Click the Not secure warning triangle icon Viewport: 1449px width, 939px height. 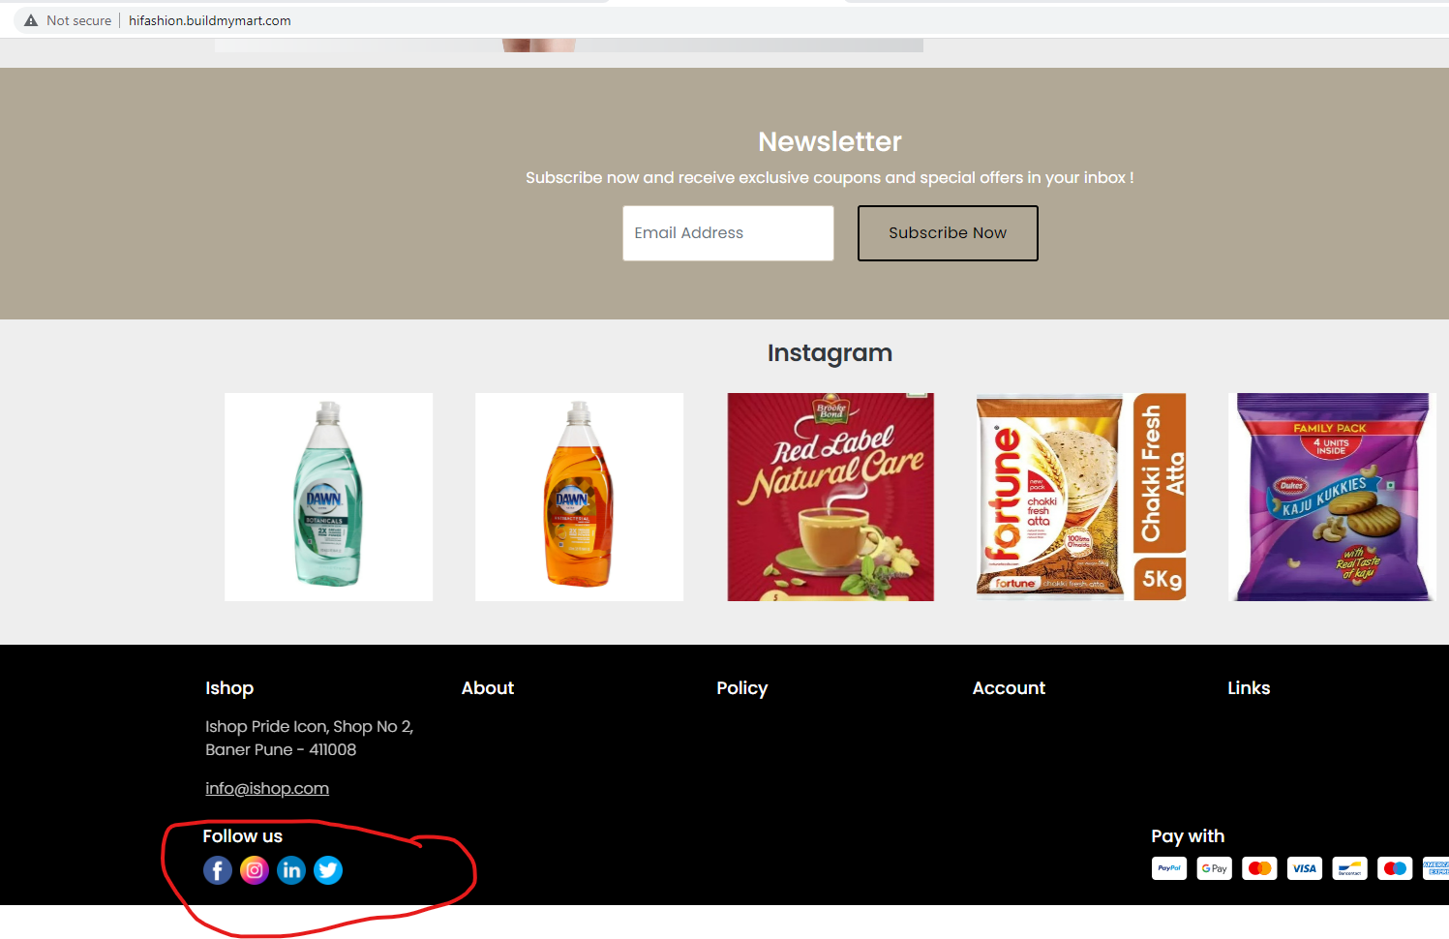tap(31, 20)
